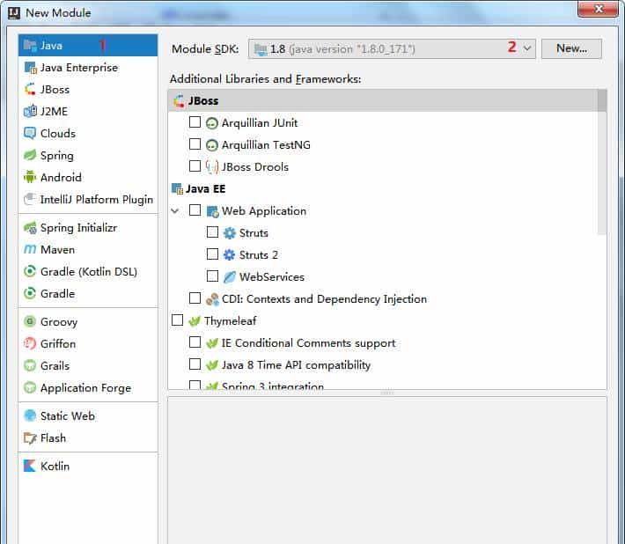
Task: Click the Arquillian TestNG framework icon
Action: click(x=211, y=145)
